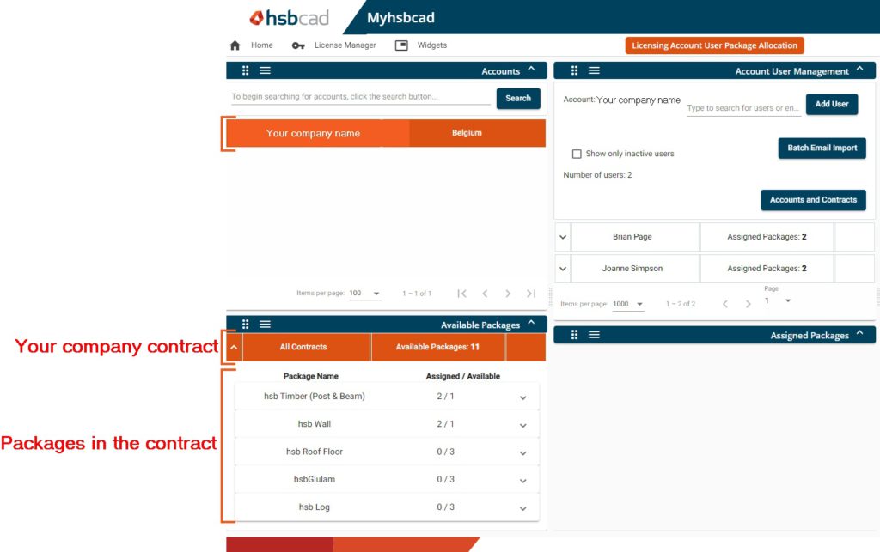This screenshot has height=552, width=880.
Task: Click the hsbcad logo
Action: (x=289, y=18)
